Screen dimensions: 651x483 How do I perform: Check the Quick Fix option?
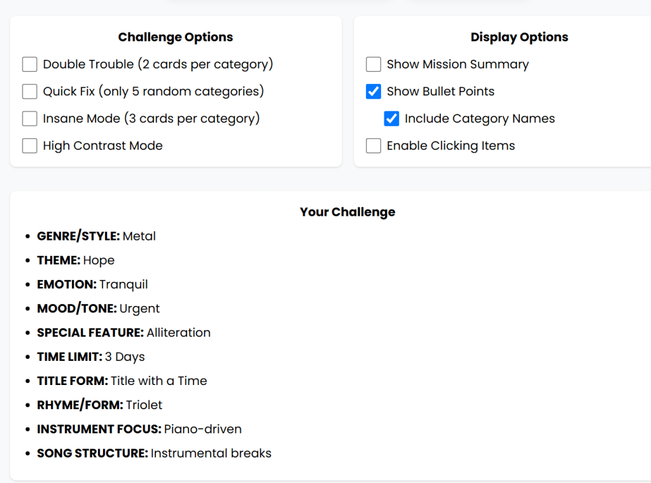[x=30, y=92]
